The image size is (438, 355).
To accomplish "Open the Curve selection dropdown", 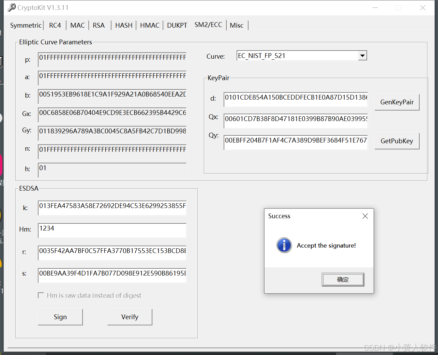I will coord(362,55).
